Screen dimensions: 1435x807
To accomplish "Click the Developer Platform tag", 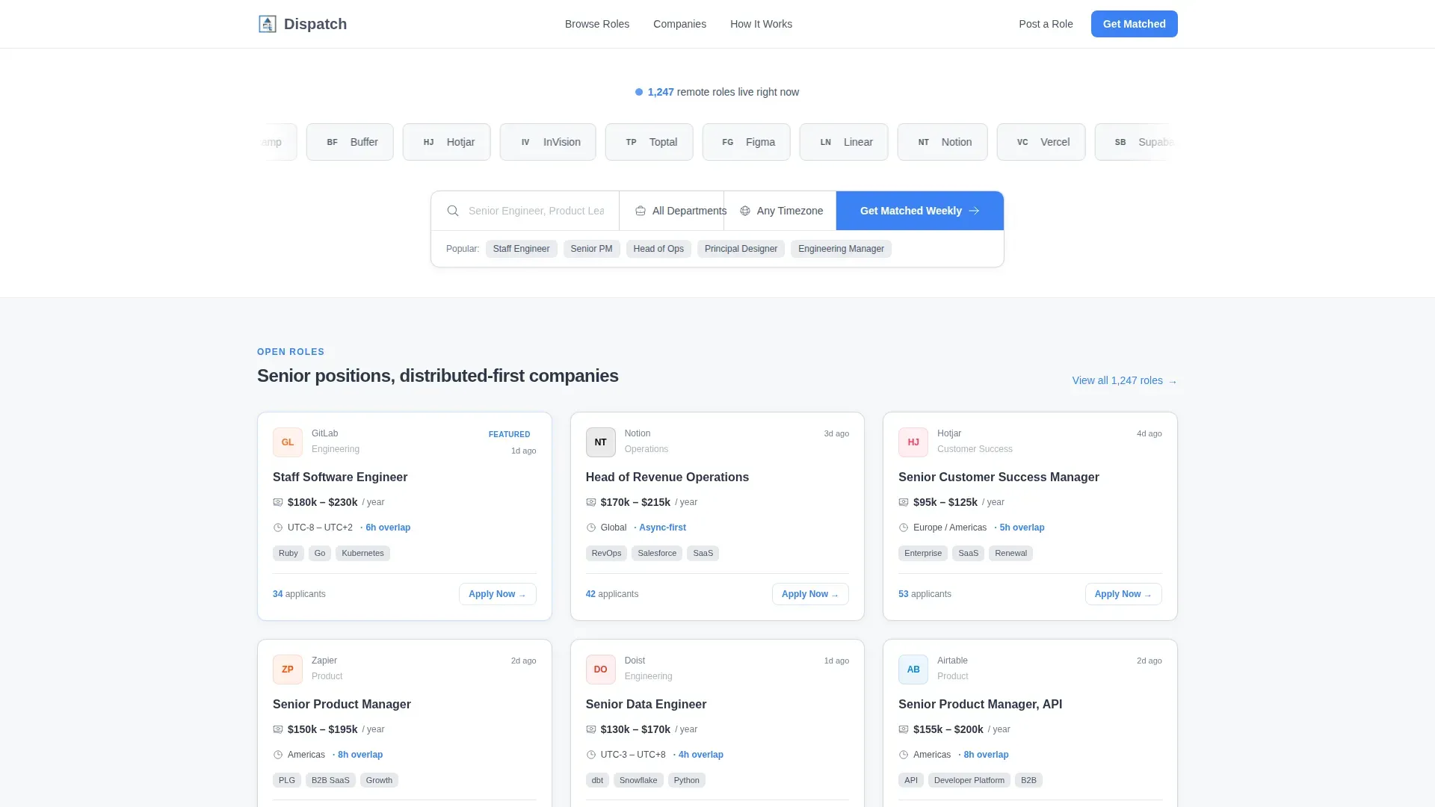I will [x=969, y=780].
